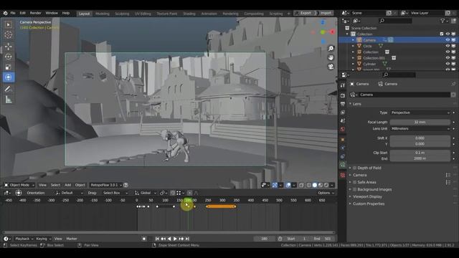Choose the Measure tool
The image size is (459, 258).
coord(8,100)
